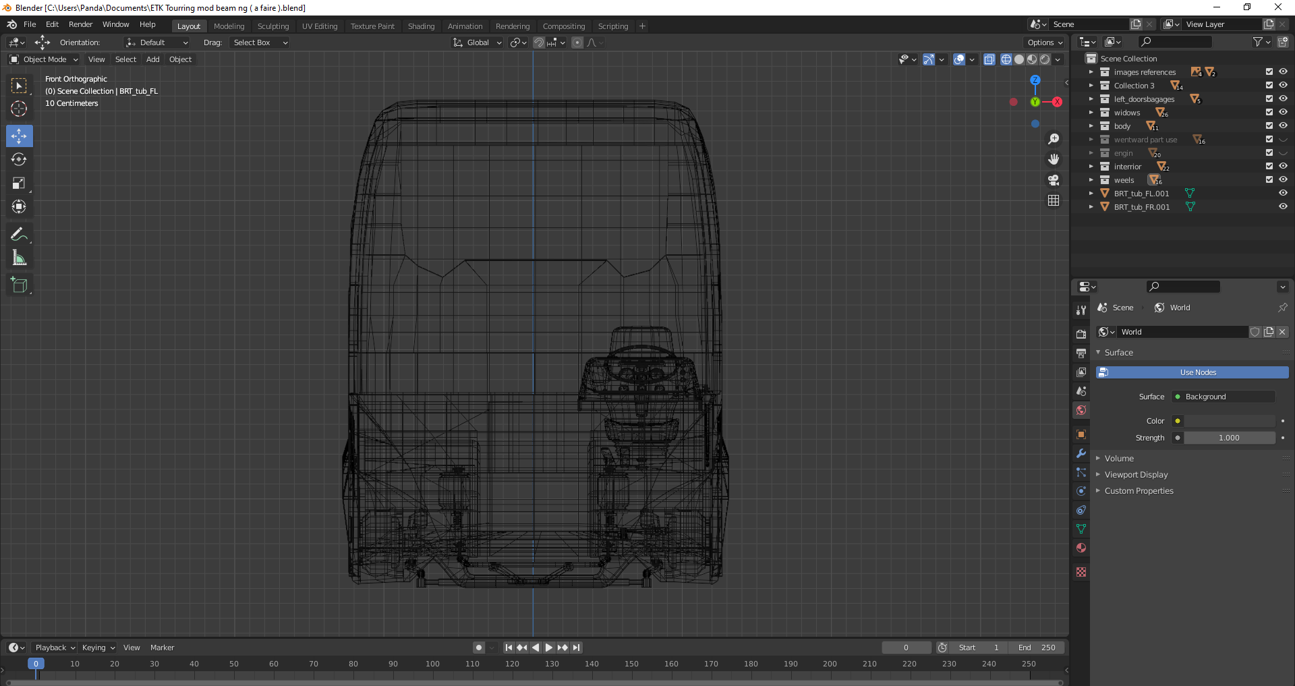Open Modifier properties wrench tab
This screenshot has height=686, width=1295.
pyautogui.click(x=1081, y=453)
